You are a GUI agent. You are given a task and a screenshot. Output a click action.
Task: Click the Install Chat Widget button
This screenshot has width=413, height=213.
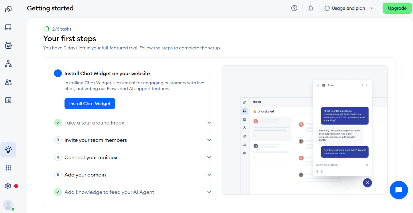(90, 104)
